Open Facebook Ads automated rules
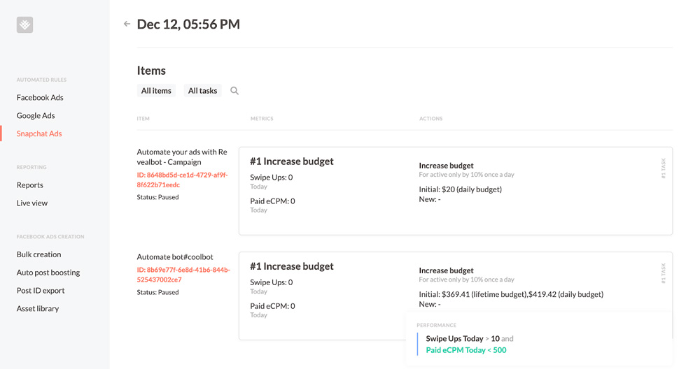This screenshot has height=369, width=700. tap(40, 98)
